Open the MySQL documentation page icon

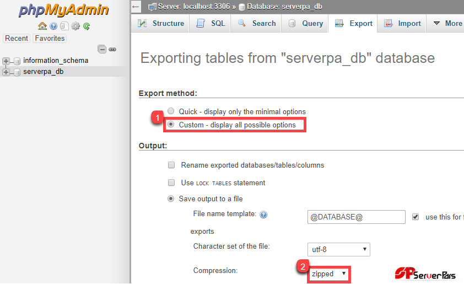(64, 26)
